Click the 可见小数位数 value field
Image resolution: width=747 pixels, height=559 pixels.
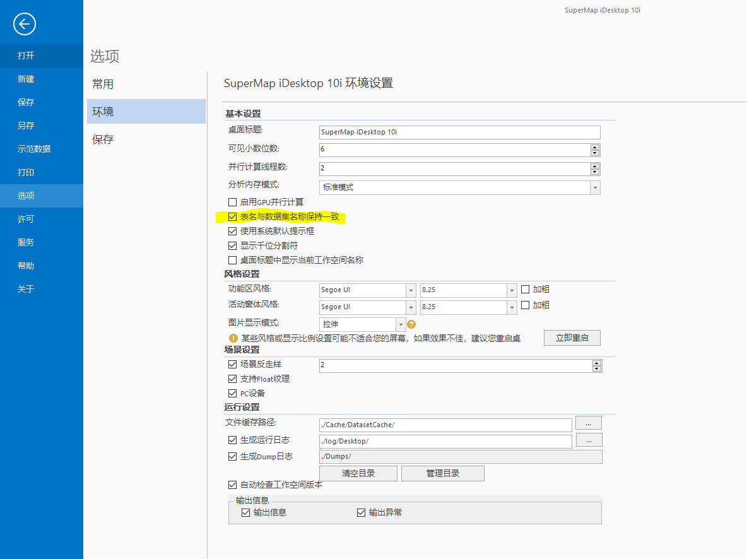[454, 150]
